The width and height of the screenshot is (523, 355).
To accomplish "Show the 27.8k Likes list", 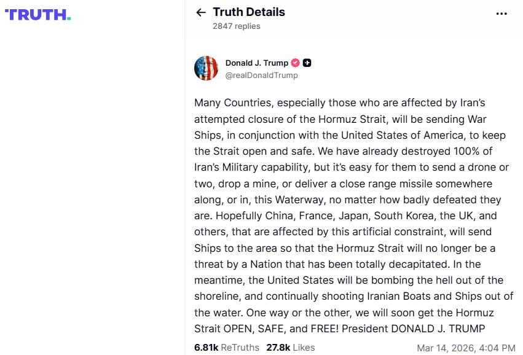I will pyautogui.click(x=290, y=347).
